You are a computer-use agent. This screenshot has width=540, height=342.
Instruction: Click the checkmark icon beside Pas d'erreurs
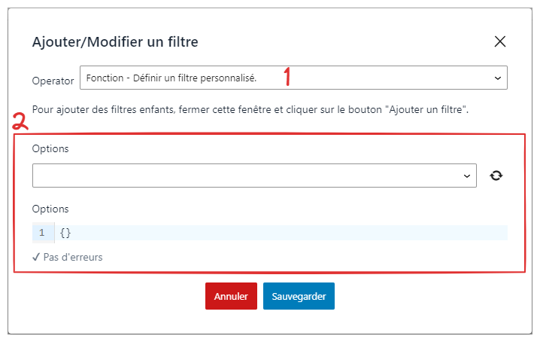(x=36, y=257)
